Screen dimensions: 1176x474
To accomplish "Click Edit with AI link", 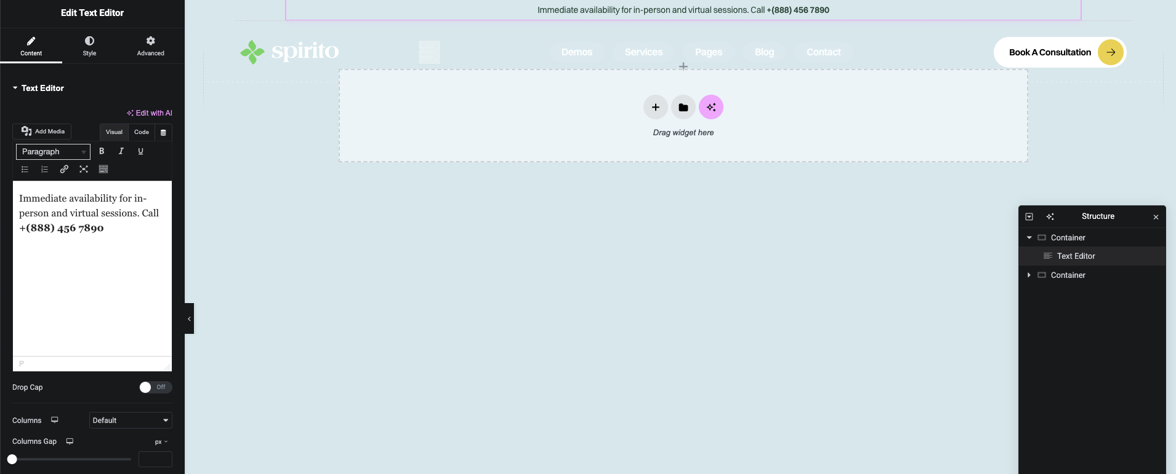I will pos(150,113).
